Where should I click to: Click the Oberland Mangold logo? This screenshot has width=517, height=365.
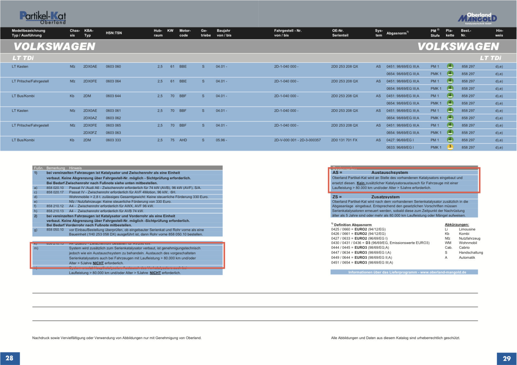(477, 18)
